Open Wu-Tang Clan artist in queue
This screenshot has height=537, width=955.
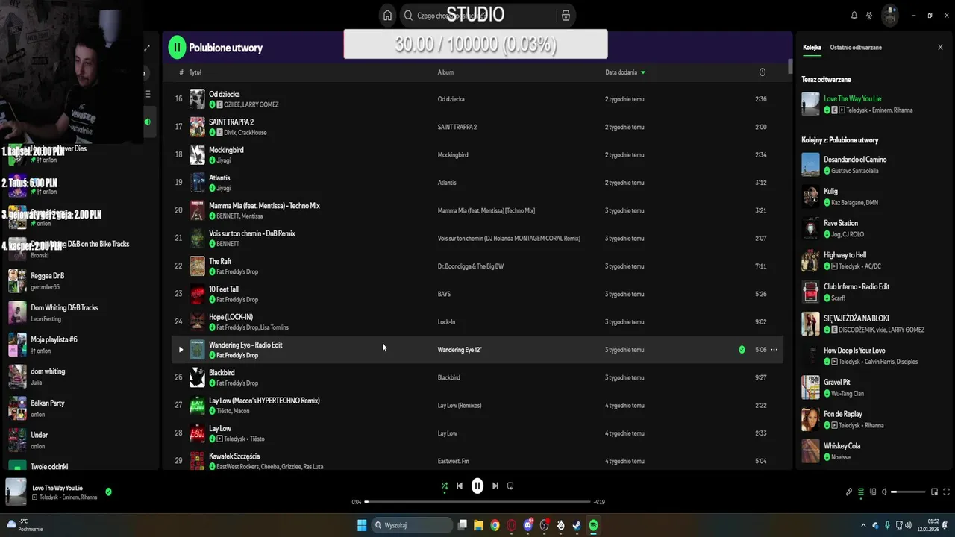[848, 394]
